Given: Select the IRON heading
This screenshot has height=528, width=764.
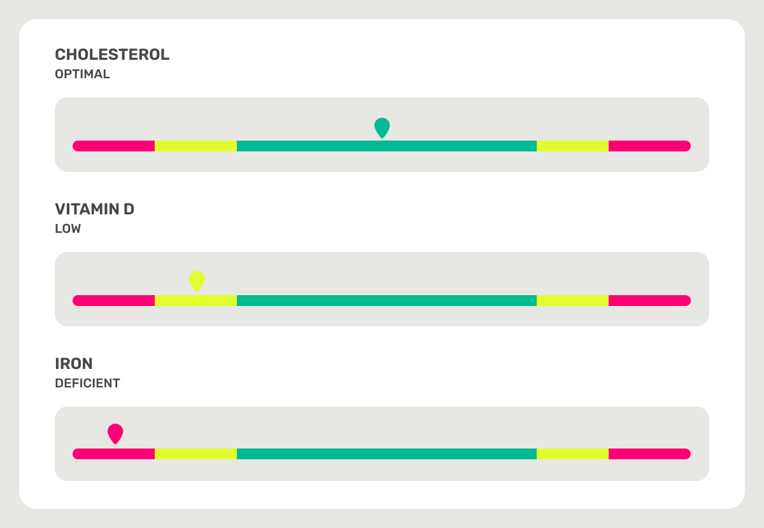Looking at the screenshot, I should click(x=74, y=364).
